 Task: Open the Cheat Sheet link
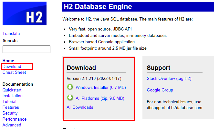pos(14,73)
